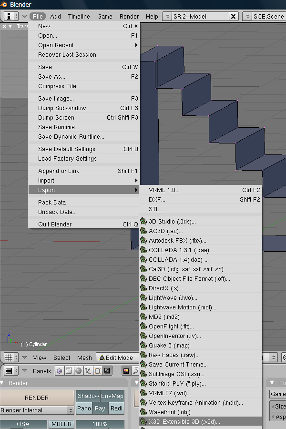Choose DirectX (.x) export entry
Image resolution: width=286 pixels, height=429 pixels.
(201, 288)
